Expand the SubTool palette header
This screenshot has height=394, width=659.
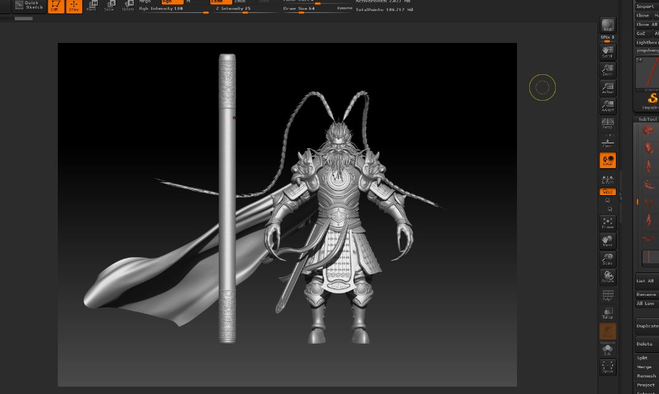(647, 119)
